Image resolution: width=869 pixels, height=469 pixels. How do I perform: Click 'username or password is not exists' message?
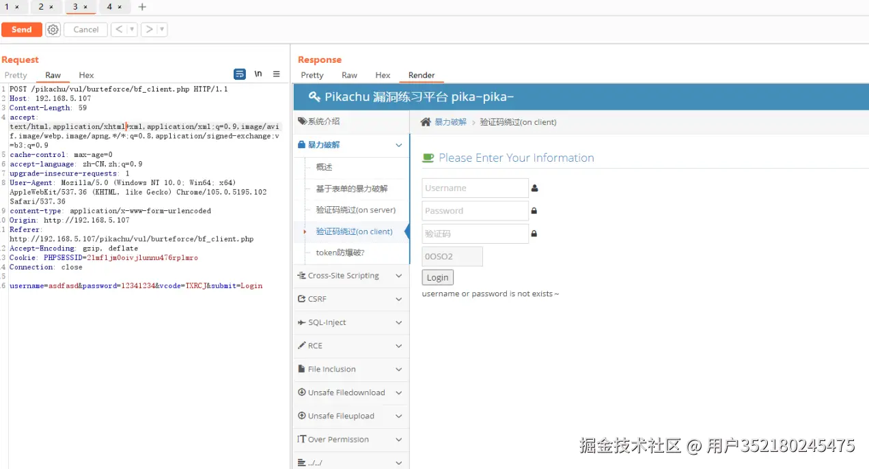[491, 294]
